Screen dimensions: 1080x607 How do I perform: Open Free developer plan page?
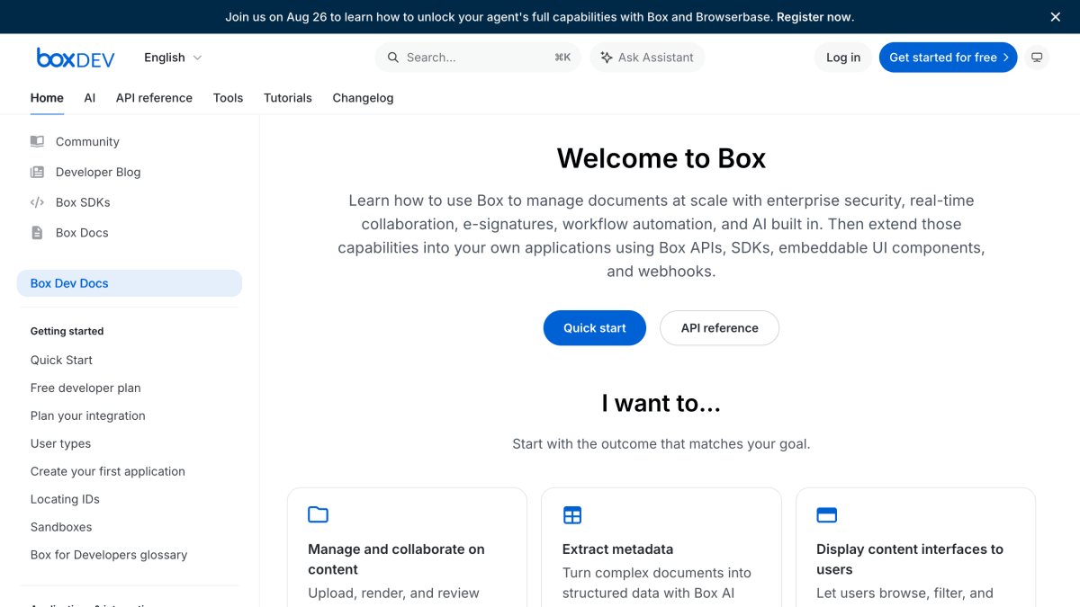point(85,388)
